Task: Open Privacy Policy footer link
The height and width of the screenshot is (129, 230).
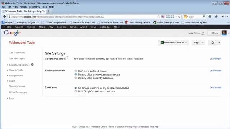Action: pos(131,126)
